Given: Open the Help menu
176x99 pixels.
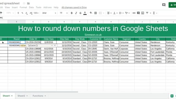Looking at the screenshot, I should [56, 7].
